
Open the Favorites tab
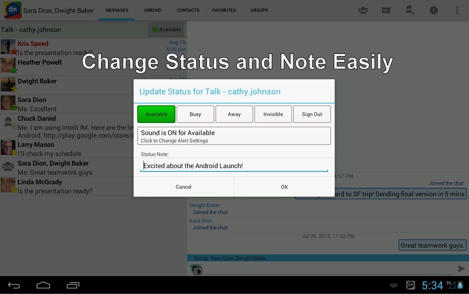224,10
